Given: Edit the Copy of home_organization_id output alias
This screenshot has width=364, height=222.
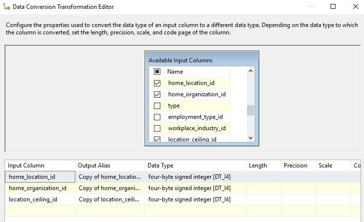Looking at the screenshot, I should click(x=110, y=188).
